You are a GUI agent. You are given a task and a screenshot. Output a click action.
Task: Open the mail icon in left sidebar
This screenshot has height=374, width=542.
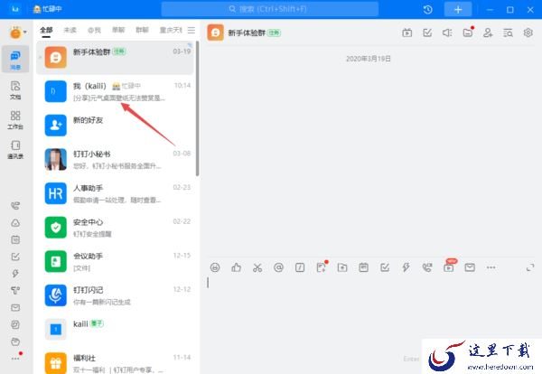tap(15, 308)
